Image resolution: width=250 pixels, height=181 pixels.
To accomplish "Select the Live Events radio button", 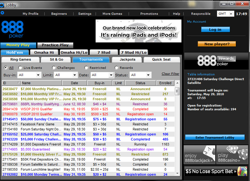I will click(x=20, y=68).
